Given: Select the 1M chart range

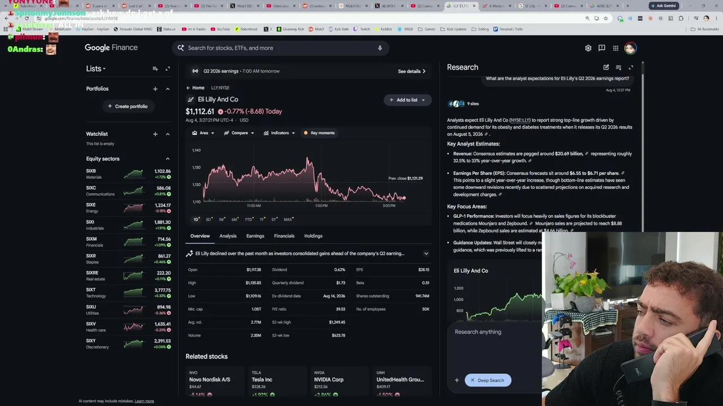Looking at the screenshot, I should coord(222,219).
